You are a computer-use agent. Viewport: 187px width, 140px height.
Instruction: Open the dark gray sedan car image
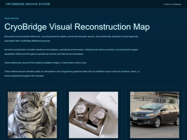click(x=154, y=115)
